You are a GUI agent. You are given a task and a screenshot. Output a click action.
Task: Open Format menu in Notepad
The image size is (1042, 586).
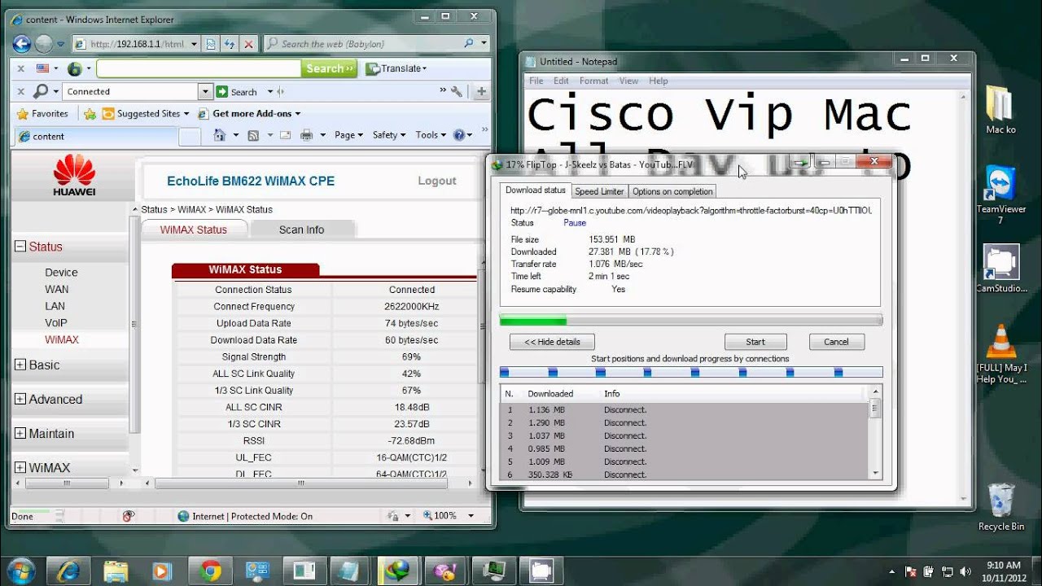coord(593,81)
